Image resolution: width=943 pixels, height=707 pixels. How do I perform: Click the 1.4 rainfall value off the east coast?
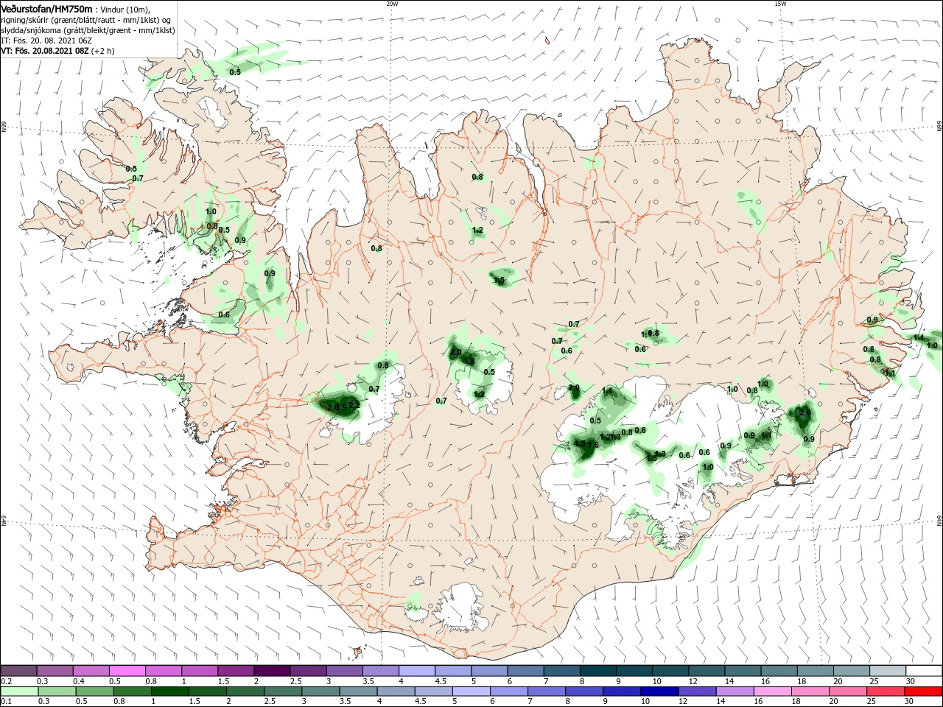(919, 338)
